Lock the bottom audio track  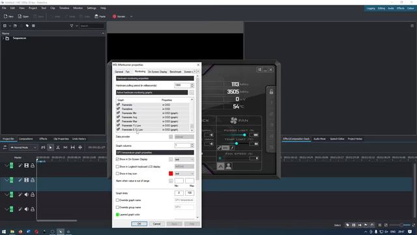click(x=33, y=209)
